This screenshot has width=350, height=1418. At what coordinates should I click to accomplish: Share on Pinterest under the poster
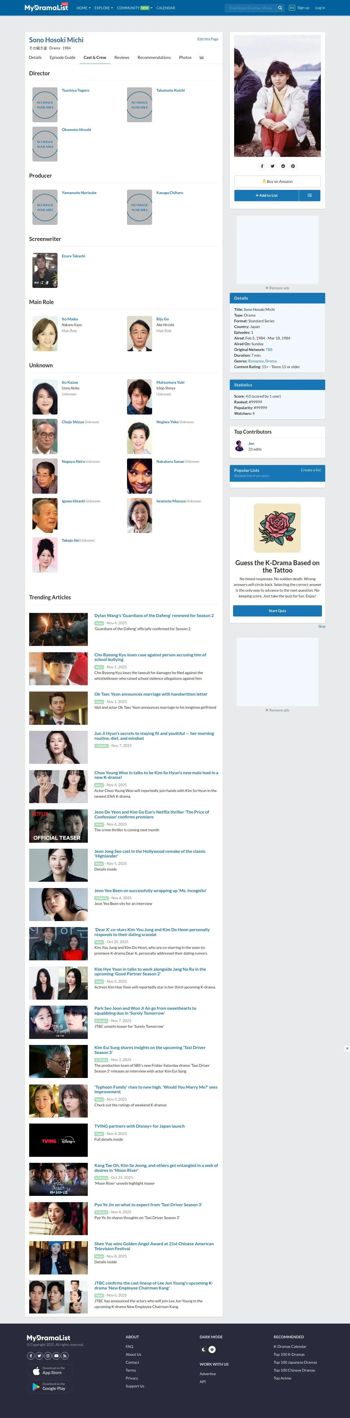tap(293, 166)
